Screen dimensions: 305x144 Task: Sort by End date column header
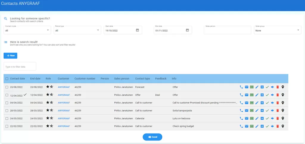pos(35,79)
